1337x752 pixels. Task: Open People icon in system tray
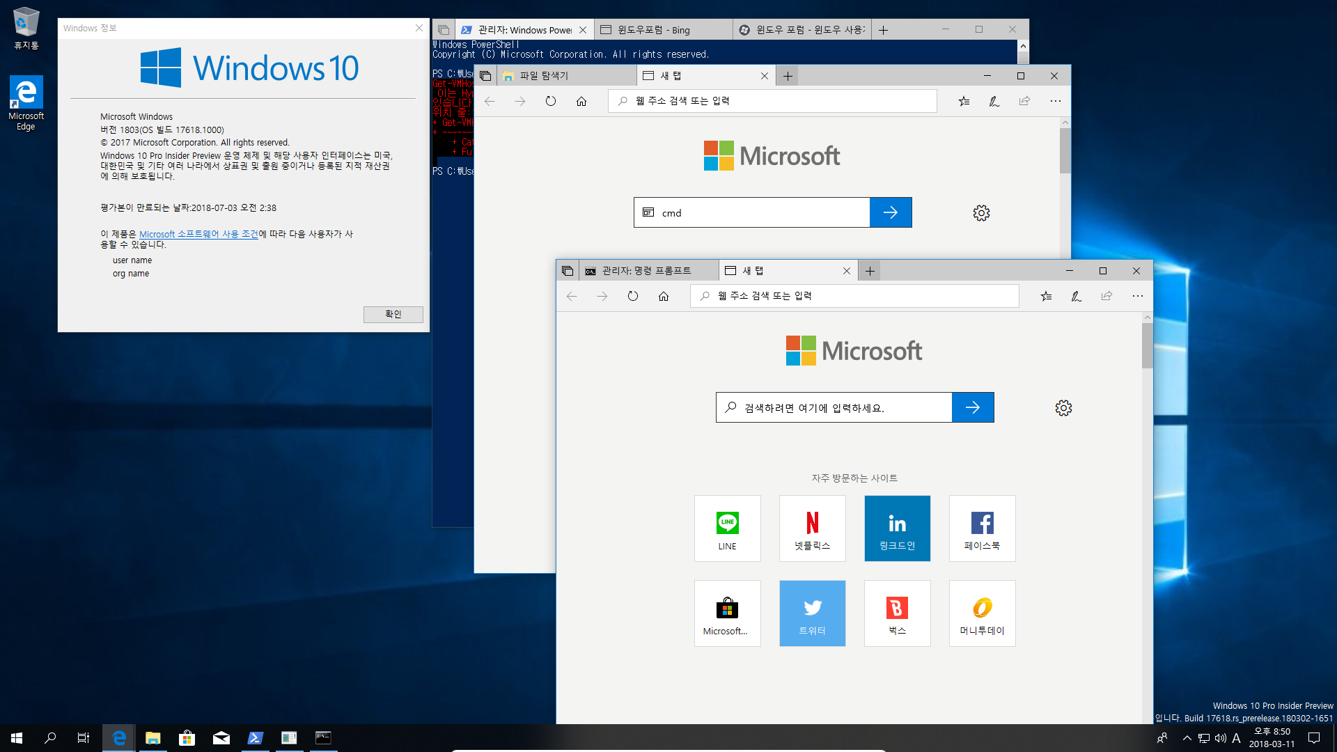click(1162, 738)
